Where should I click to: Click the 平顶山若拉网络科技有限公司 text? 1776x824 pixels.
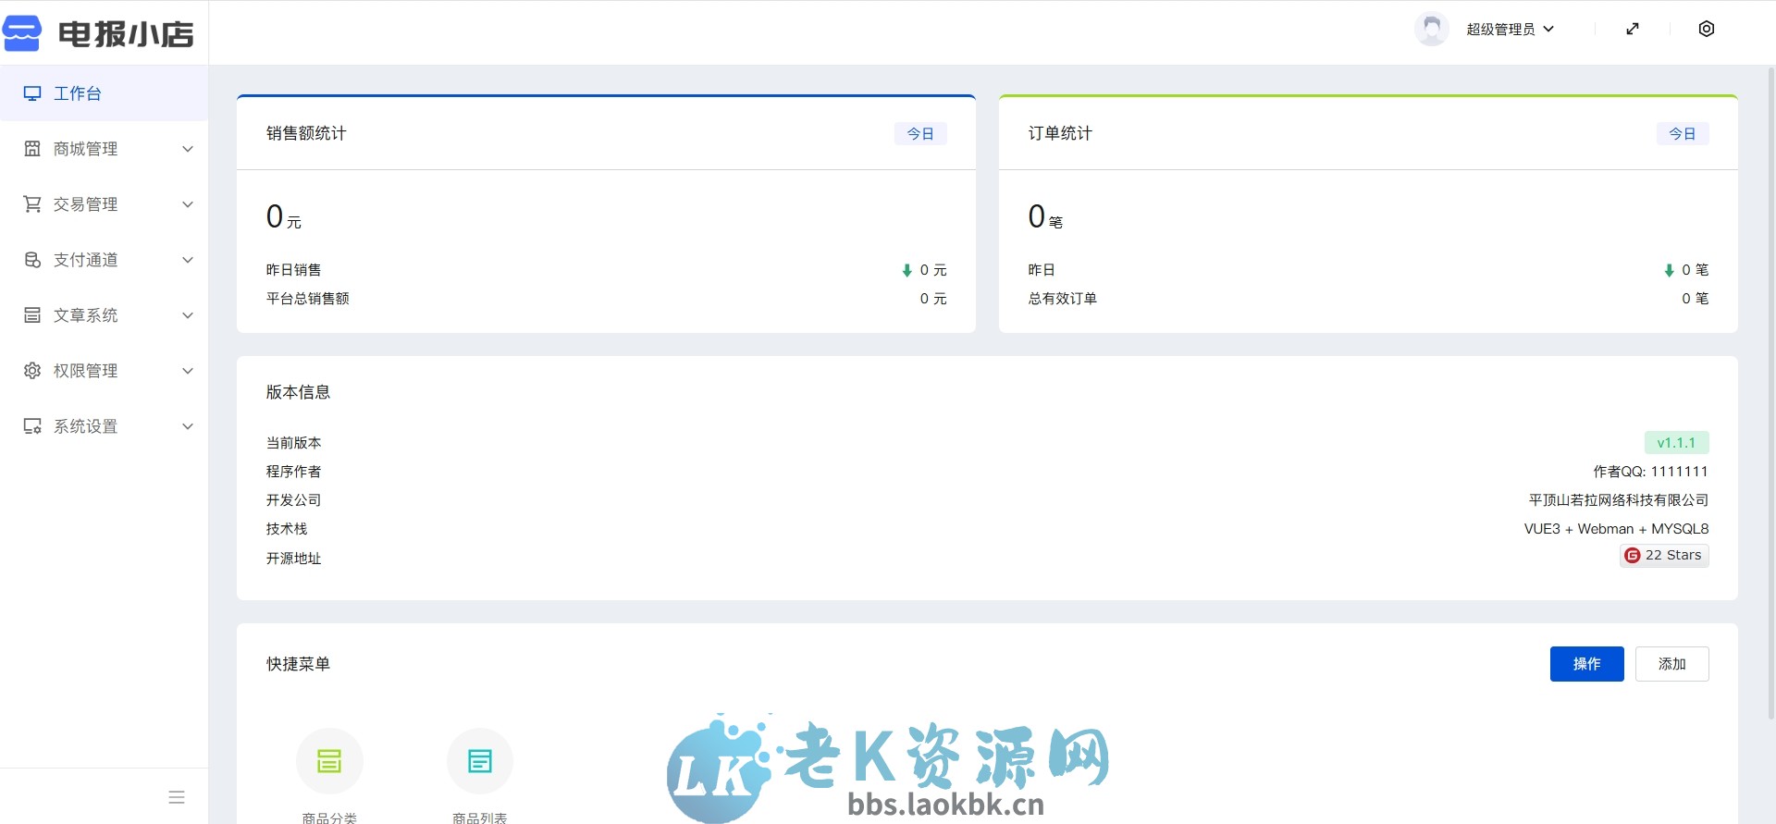pyautogui.click(x=1619, y=500)
